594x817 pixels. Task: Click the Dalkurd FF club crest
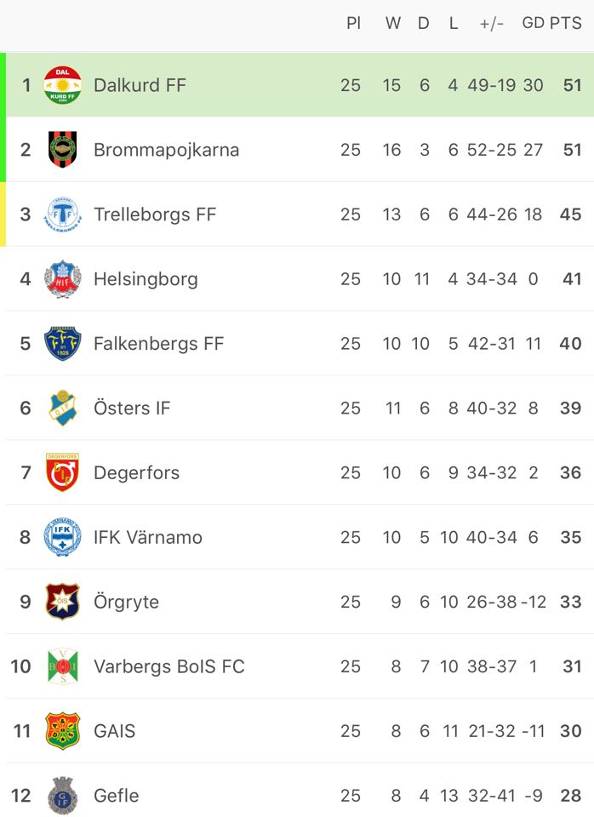(62, 85)
